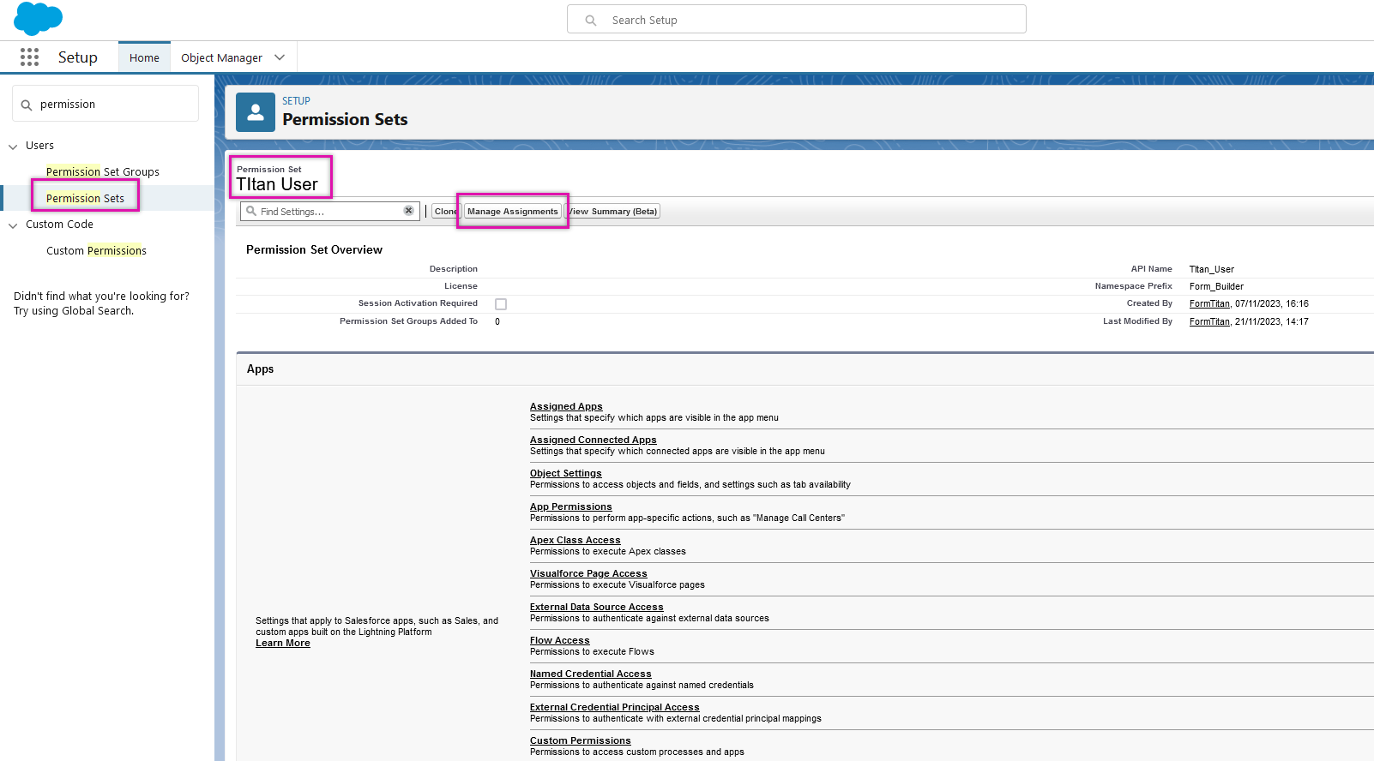Click the View Summary (Beta) button
The height and width of the screenshot is (761, 1374).
point(612,211)
